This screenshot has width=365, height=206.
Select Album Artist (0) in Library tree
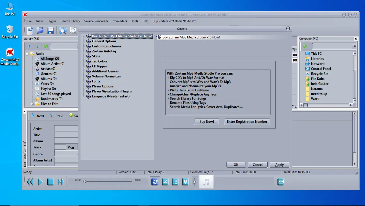[x=53, y=64]
